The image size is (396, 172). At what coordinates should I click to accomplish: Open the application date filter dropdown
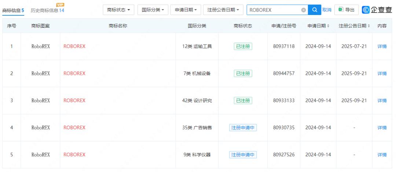tap(186, 10)
